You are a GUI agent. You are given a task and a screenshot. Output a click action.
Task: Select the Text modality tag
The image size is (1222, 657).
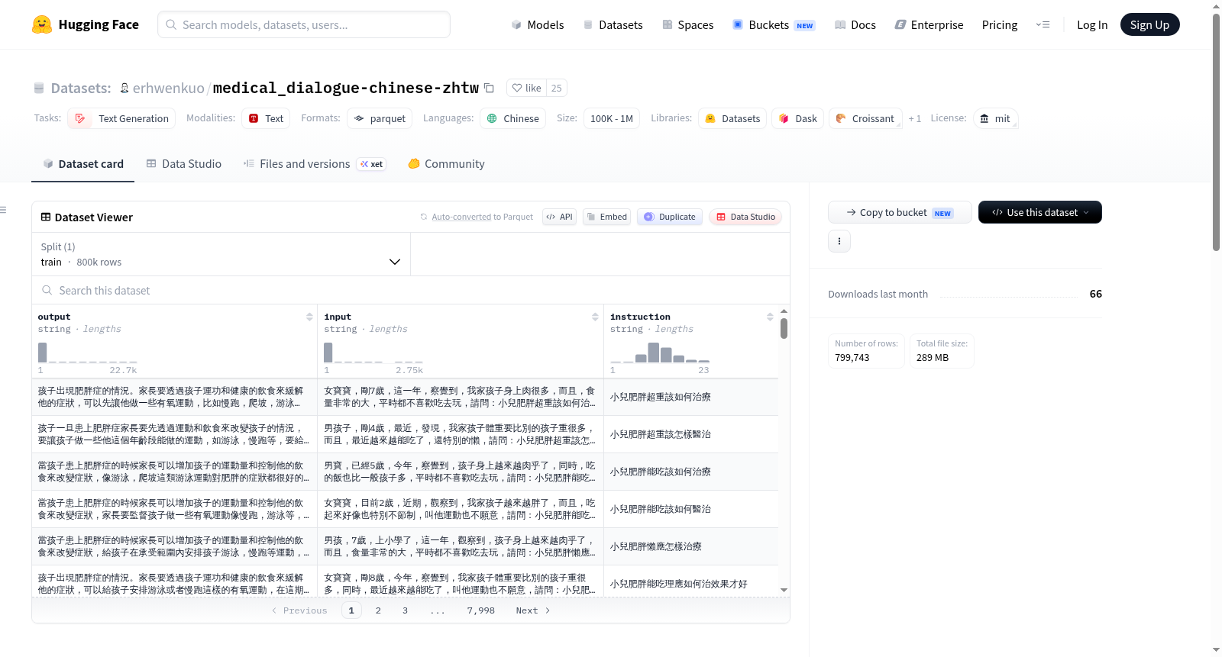[x=266, y=118]
